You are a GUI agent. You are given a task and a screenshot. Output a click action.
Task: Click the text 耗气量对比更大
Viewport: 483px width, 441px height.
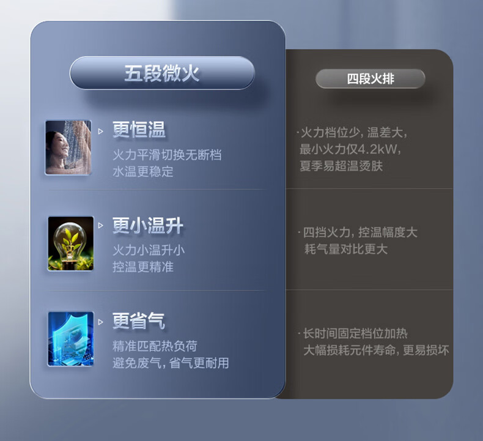(x=346, y=249)
